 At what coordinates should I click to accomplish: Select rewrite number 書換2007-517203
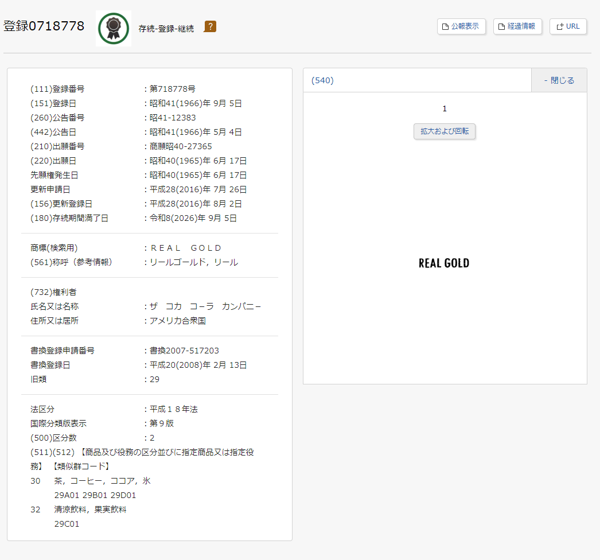184,351
